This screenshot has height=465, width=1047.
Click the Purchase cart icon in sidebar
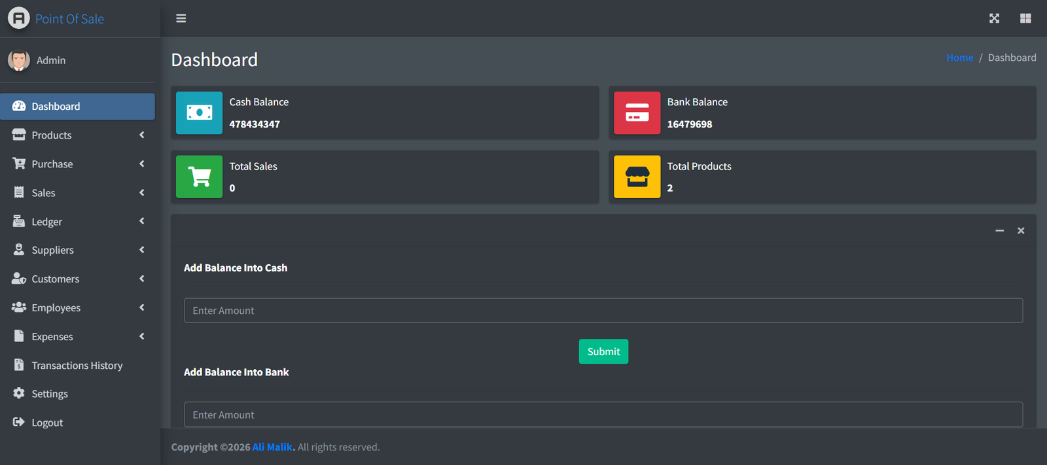pyautogui.click(x=19, y=164)
